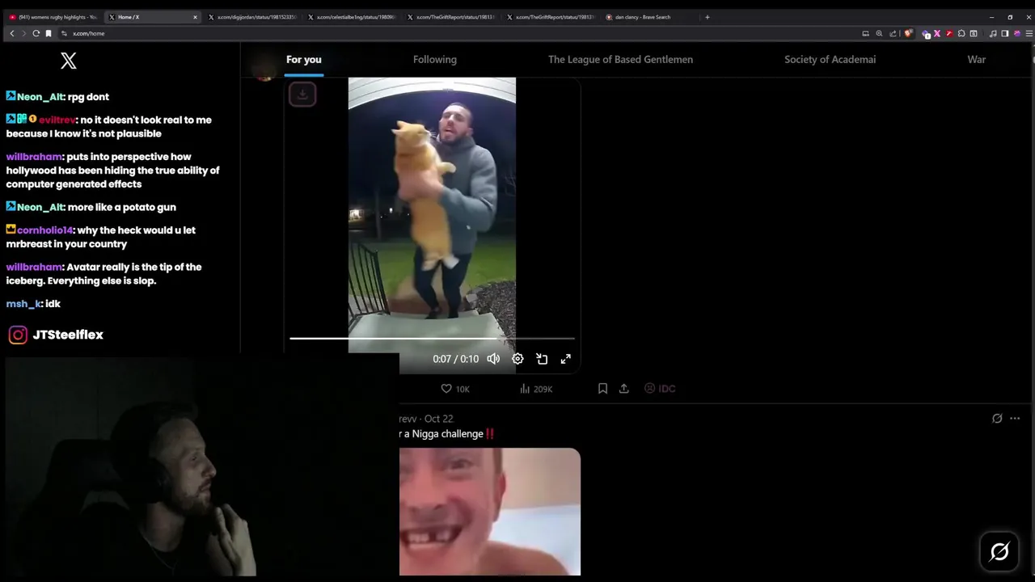Click the IDC button under video
1035x582 pixels.
coord(660,389)
